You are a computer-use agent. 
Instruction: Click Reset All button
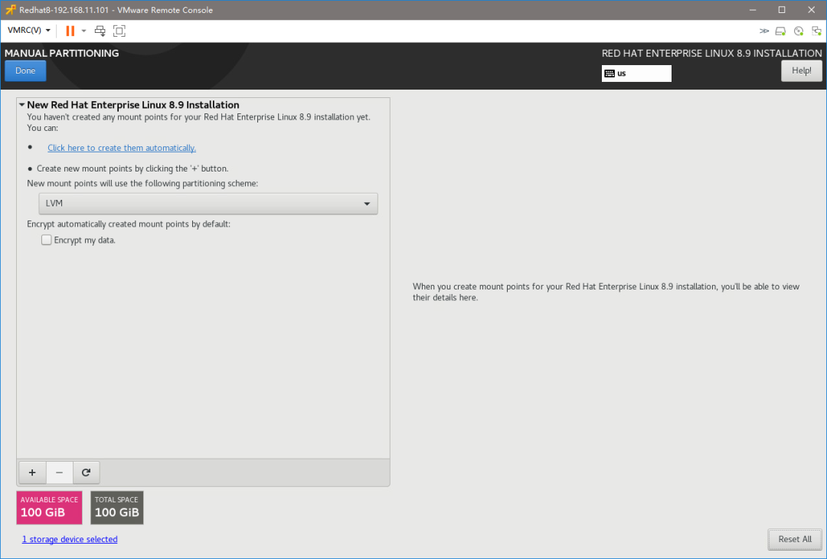pos(794,539)
